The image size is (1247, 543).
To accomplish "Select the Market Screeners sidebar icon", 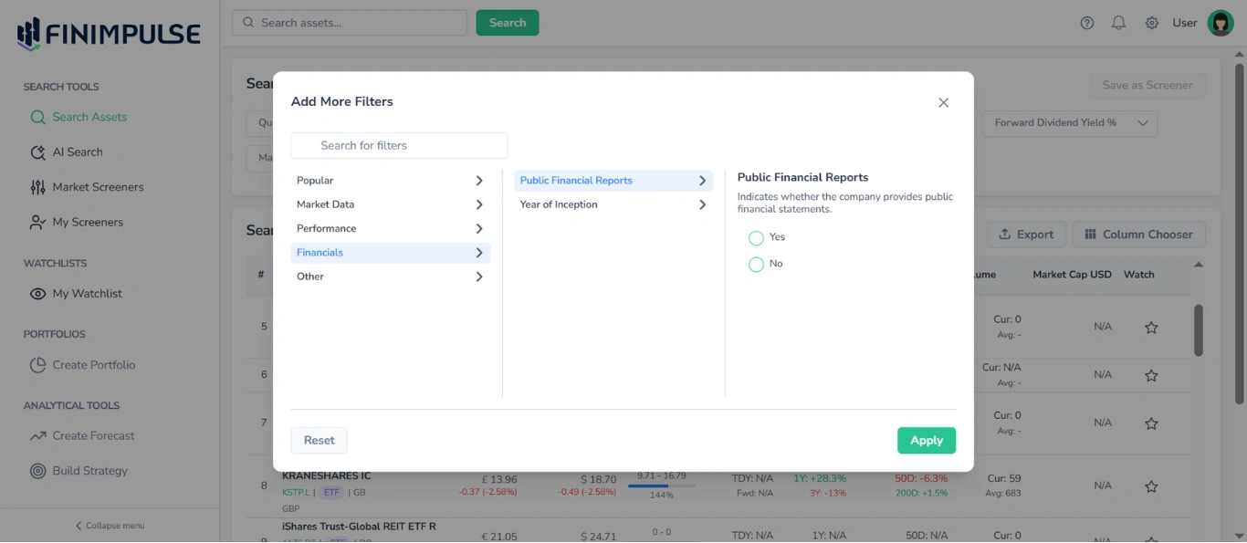I will (37, 186).
